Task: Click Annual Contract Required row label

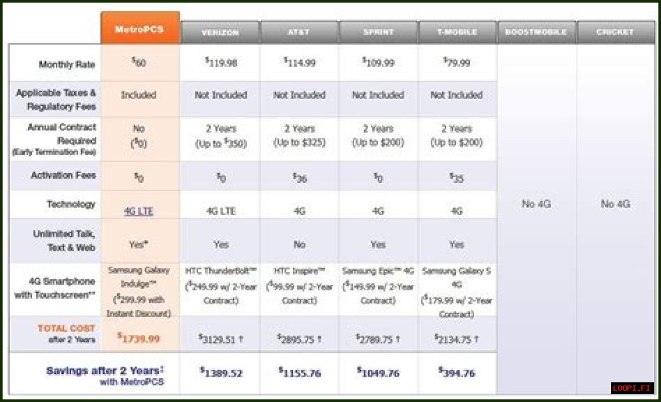Action: [x=54, y=140]
